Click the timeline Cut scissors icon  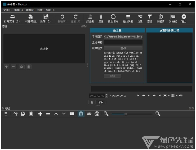[x=15, y=114]
